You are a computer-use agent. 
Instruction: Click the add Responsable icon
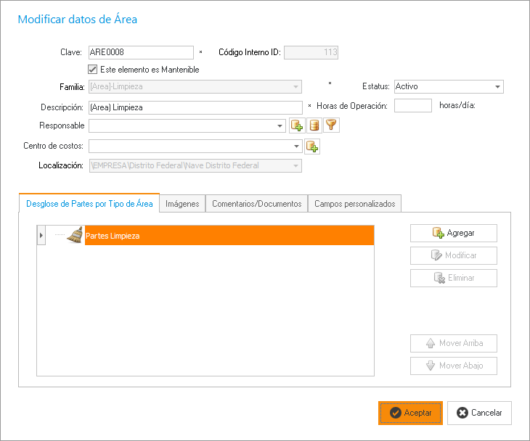pyautogui.click(x=296, y=125)
